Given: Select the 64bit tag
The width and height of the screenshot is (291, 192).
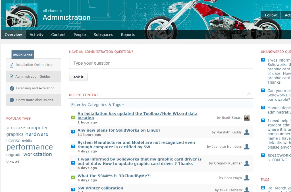Looking at the screenshot, I should 20,128.
